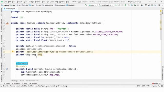Open the File menu

pos(6,2)
